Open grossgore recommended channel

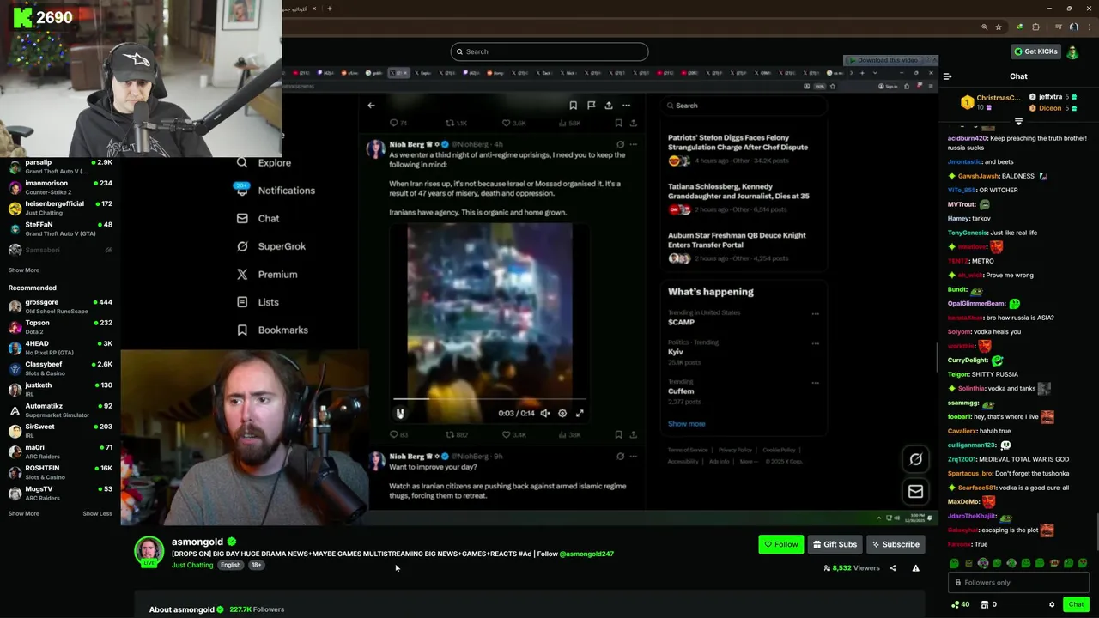click(x=60, y=306)
